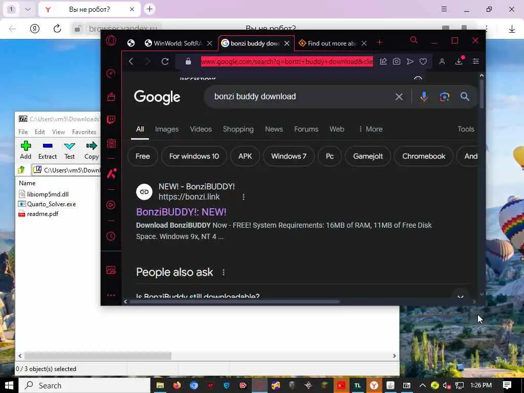This screenshot has height=393, width=524.
Task: Select the Google Shopping results tab
Action: (x=238, y=129)
